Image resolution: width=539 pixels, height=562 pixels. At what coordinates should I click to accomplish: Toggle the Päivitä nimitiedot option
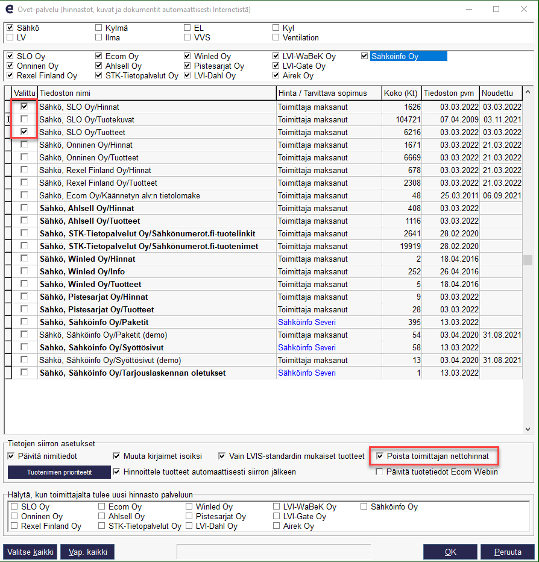point(11,456)
